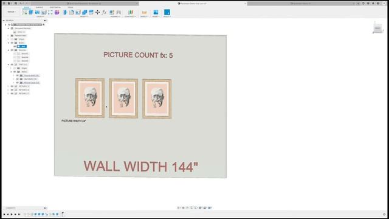Select the Shell tool icon
The image size is (389, 219).
coord(78,12)
